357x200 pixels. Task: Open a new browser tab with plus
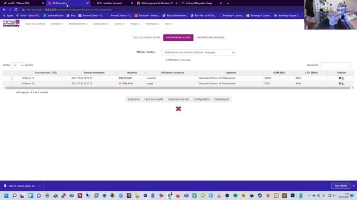point(228,3)
